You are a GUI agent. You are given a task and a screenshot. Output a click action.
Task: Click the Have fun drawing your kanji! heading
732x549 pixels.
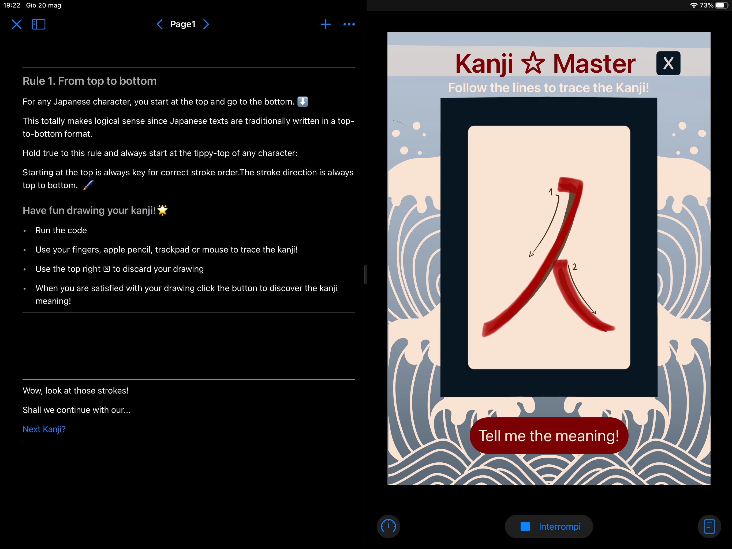[x=95, y=210]
